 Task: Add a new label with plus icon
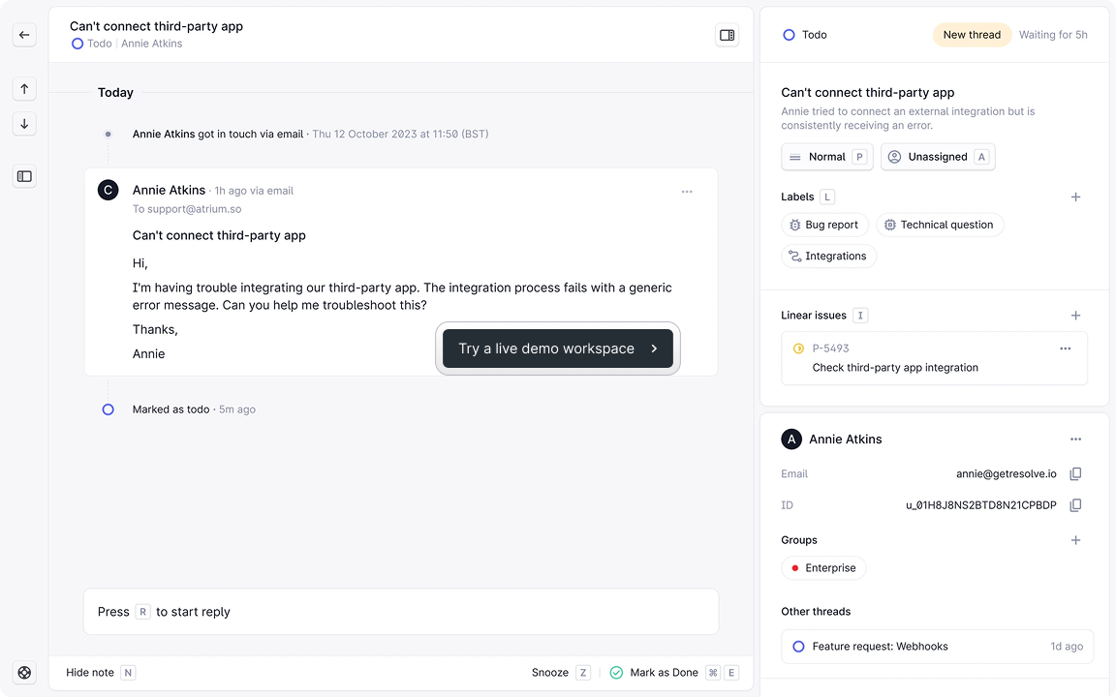tap(1075, 197)
